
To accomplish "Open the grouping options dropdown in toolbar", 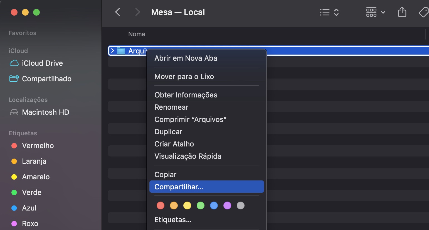I will [375, 12].
